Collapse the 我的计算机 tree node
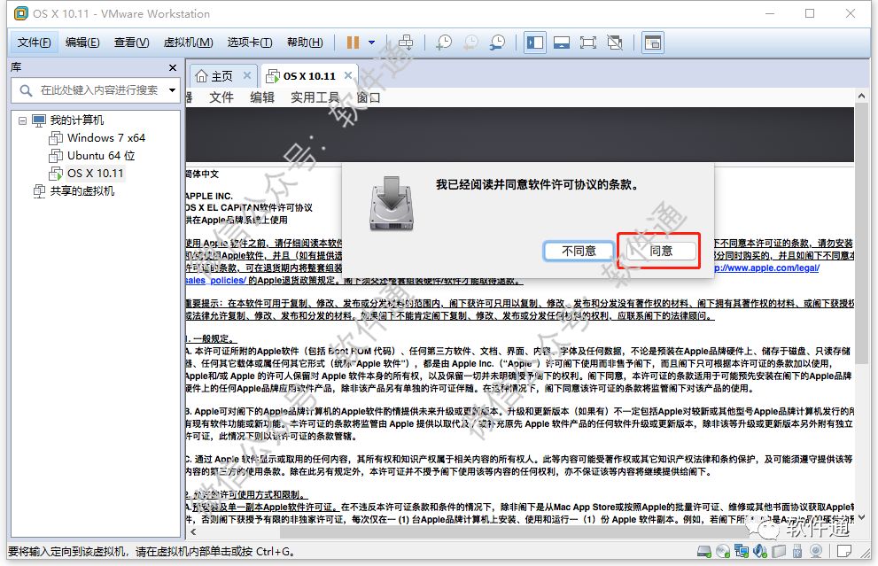This screenshot has height=566, width=878. click(22, 120)
